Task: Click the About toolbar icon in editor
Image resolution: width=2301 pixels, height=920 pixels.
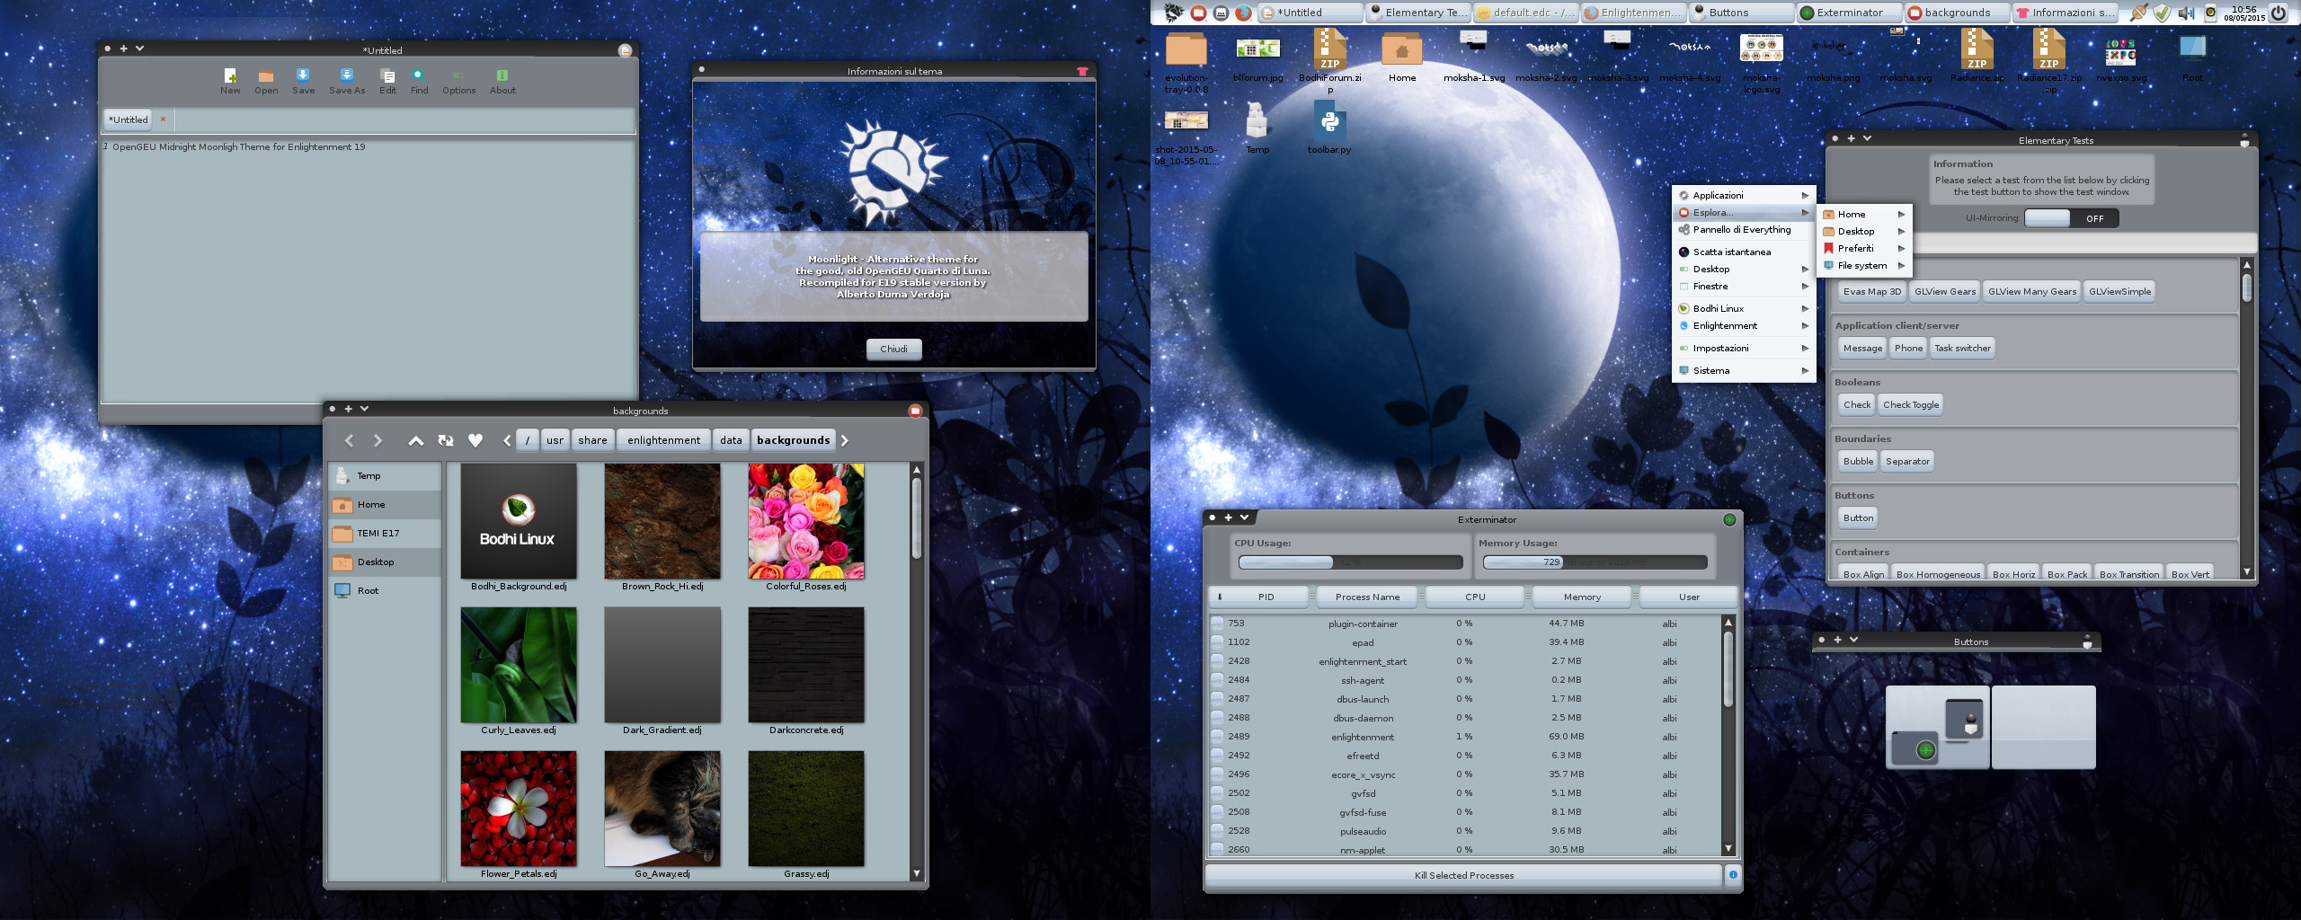Action: pyautogui.click(x=502, y=81)
